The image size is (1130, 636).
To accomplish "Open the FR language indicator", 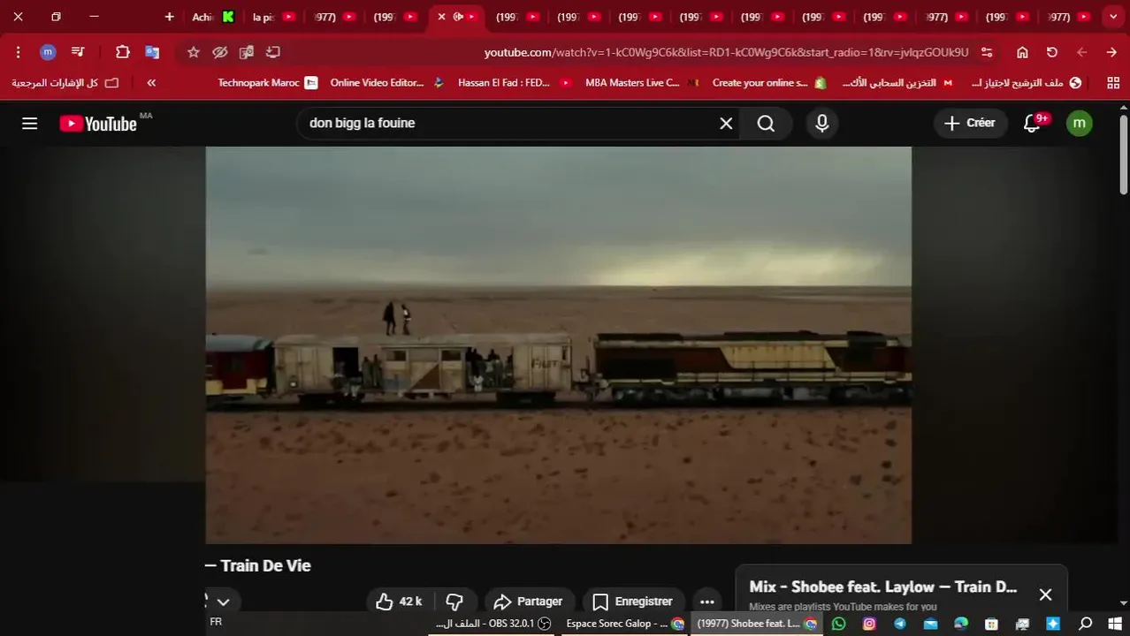I will 216,622.
